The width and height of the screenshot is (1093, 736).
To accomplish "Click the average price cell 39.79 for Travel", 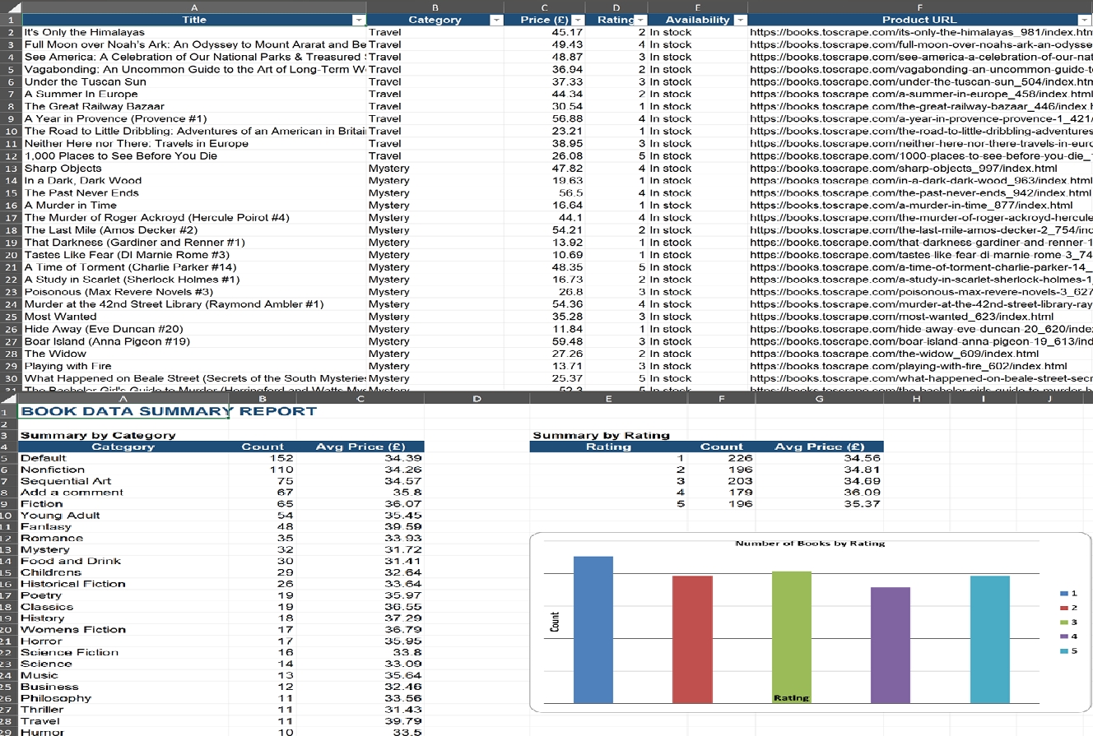I will click(360, 721).
